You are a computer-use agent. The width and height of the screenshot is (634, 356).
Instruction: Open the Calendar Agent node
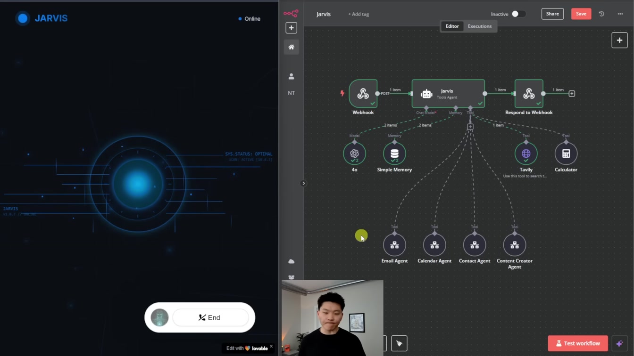point(434,245)
